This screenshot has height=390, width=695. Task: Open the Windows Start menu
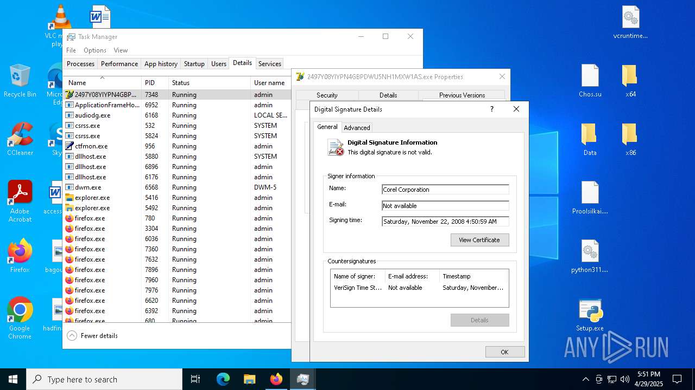click(13, 379)
